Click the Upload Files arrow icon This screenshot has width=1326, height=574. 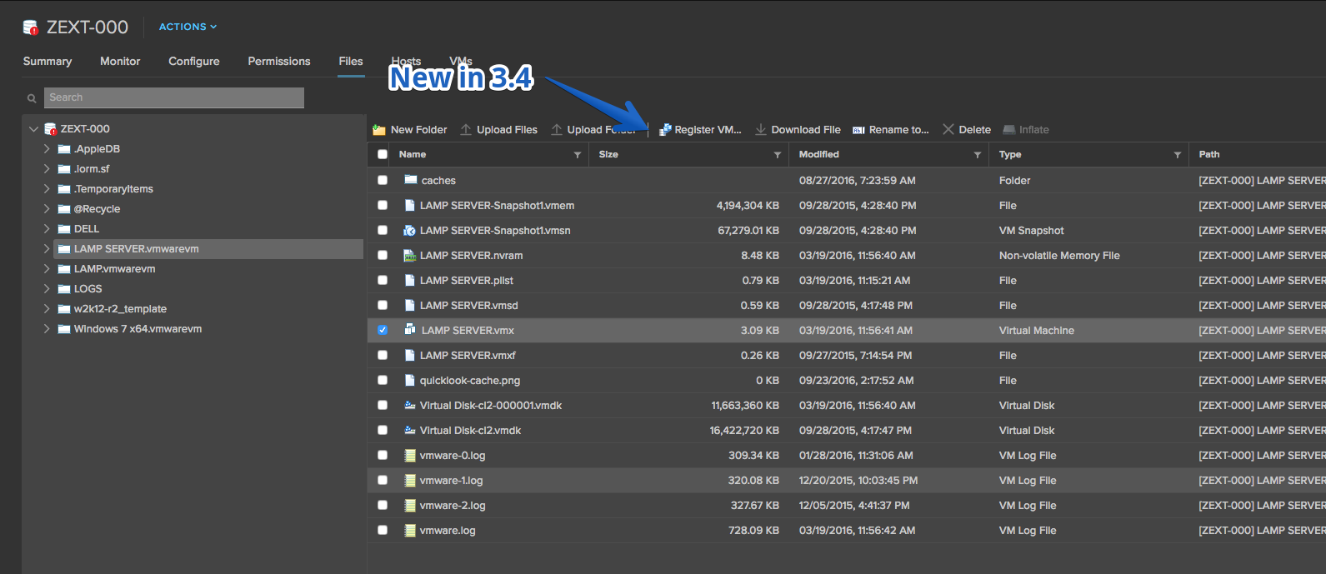click(x=466, y=129)
